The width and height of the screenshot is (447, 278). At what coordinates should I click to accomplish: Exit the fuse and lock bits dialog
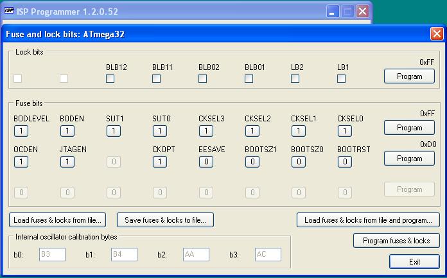click(414, 261)
